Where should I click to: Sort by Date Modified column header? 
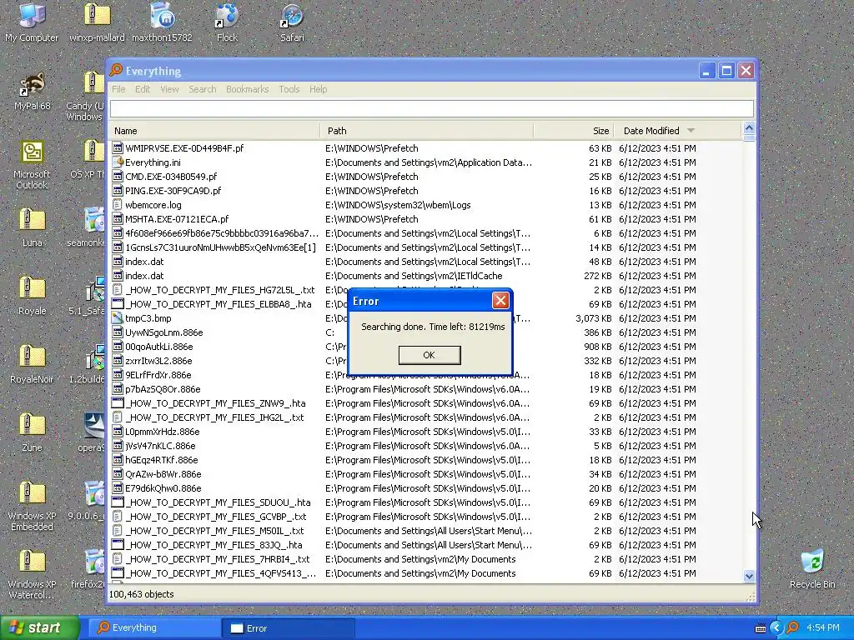click(x=678, y=131)
